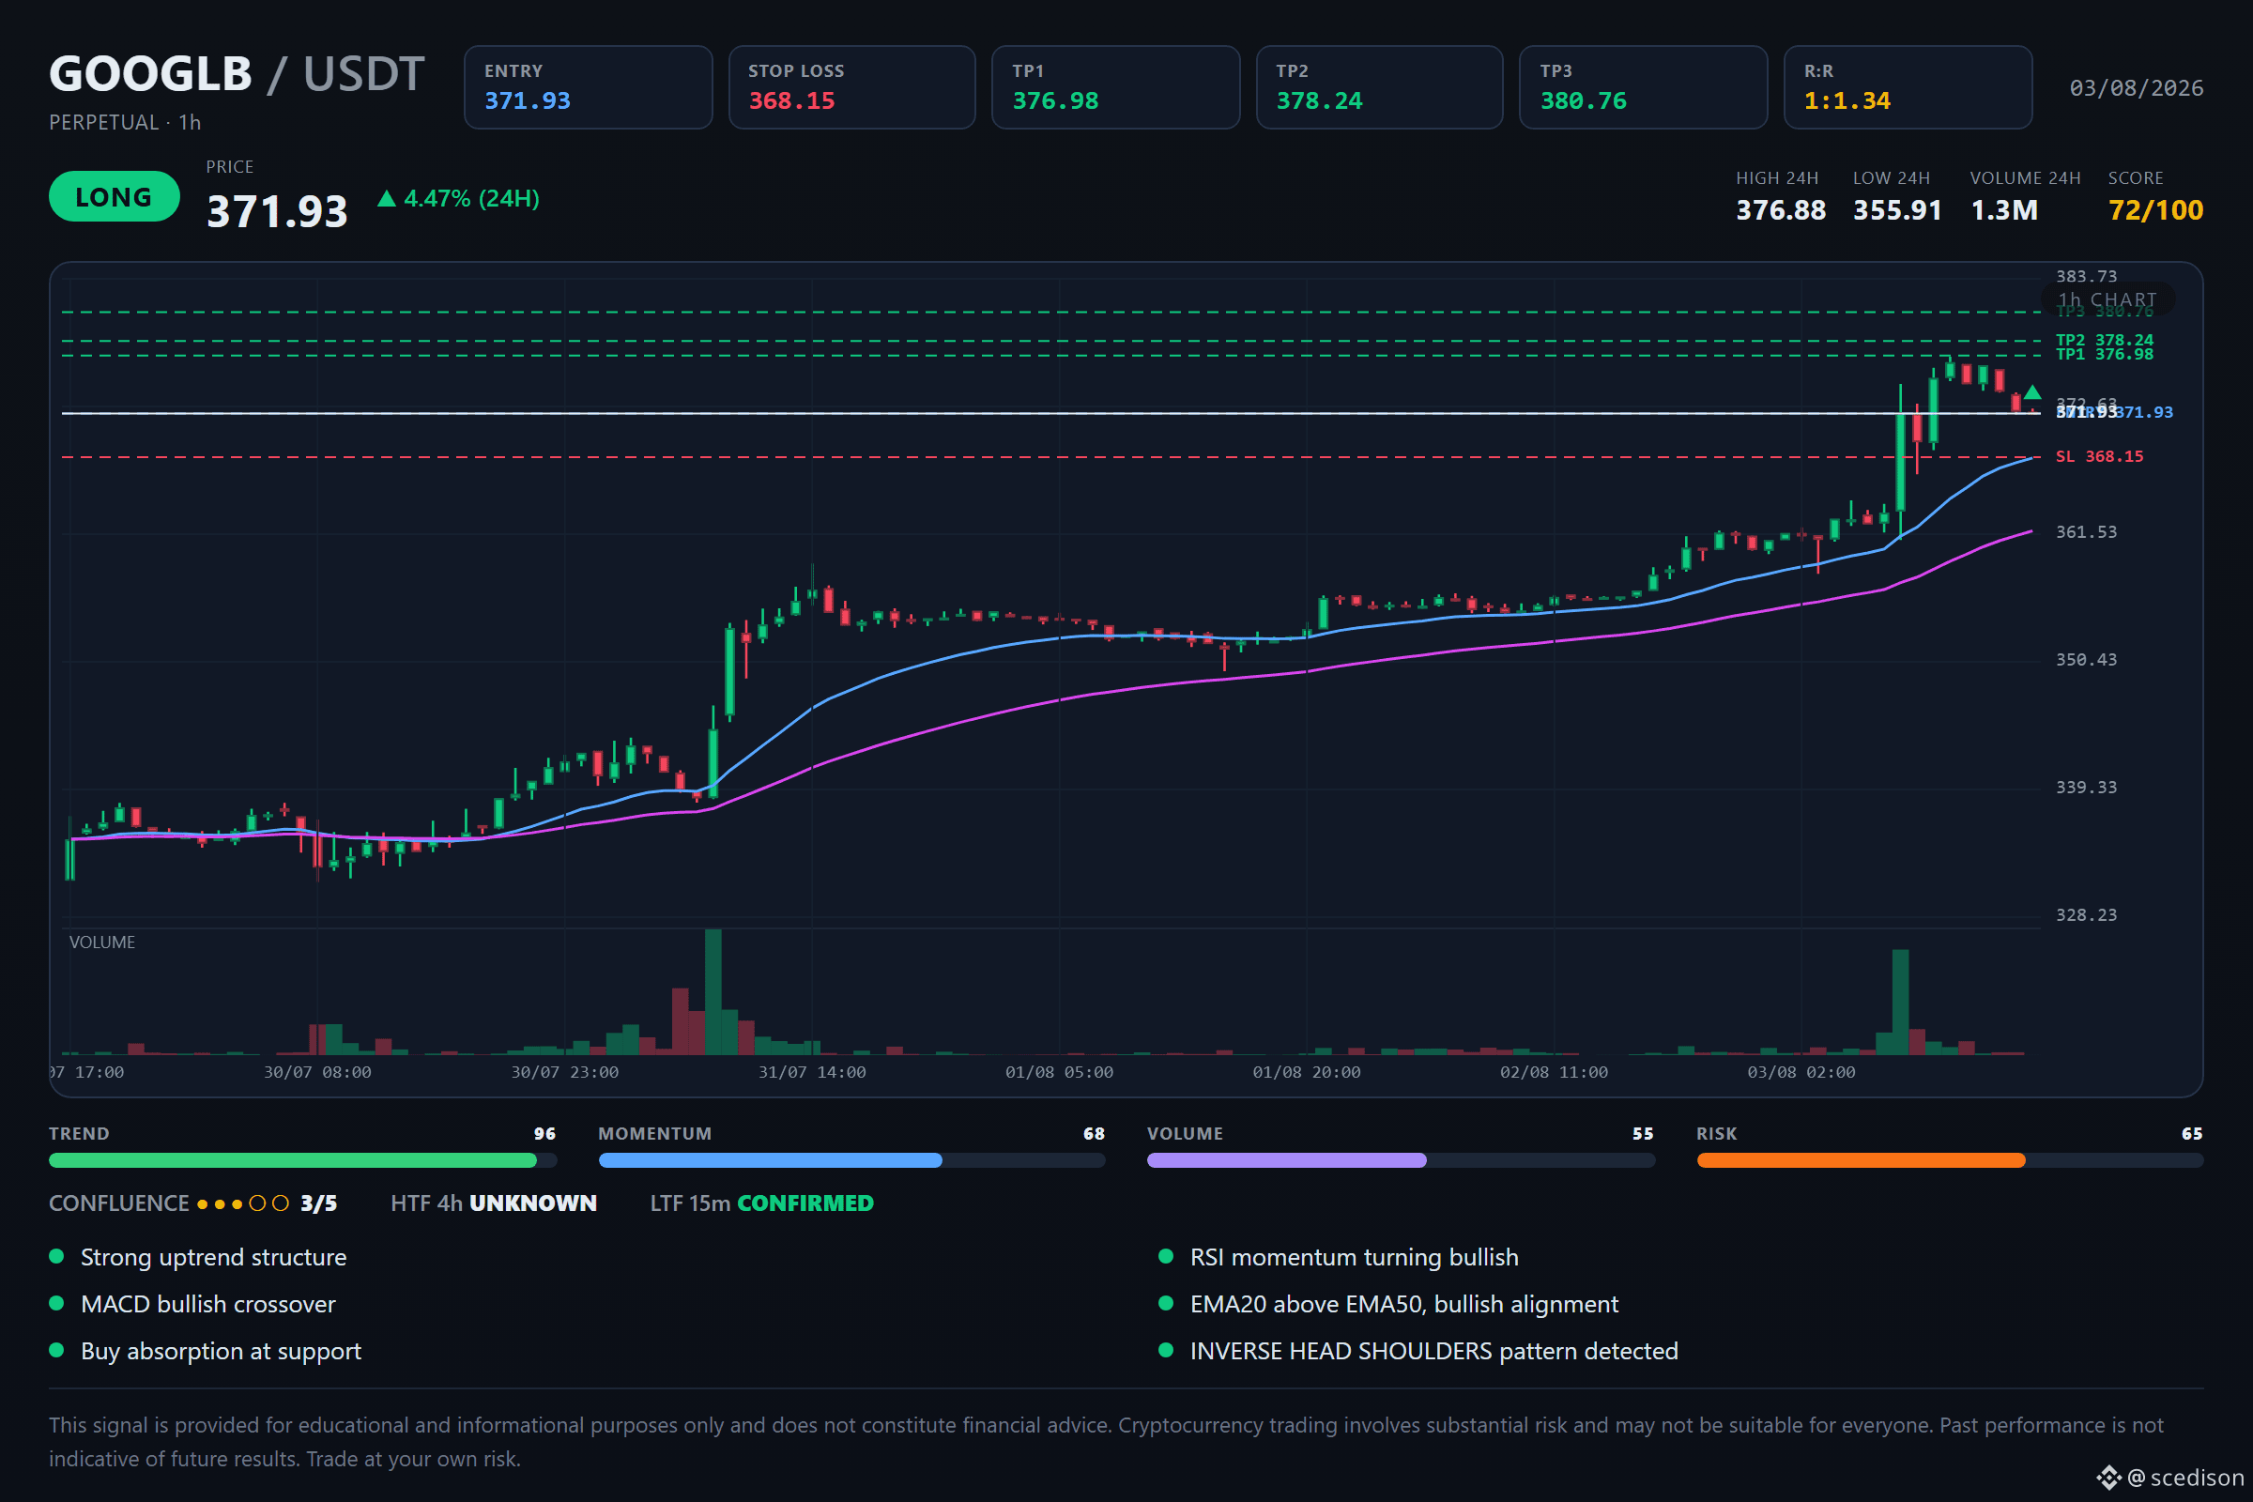Click the Confluence rating dots

click(x=243, y=1203)
